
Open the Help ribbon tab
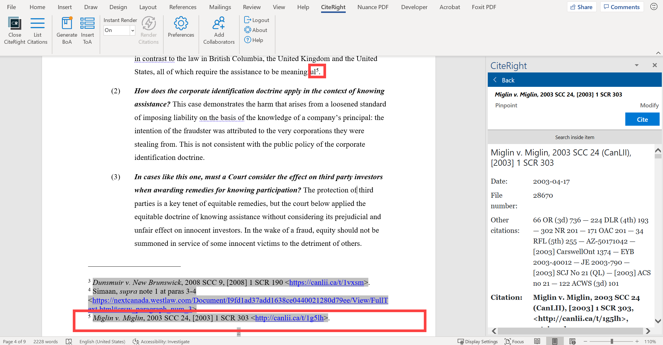(303, 7)
